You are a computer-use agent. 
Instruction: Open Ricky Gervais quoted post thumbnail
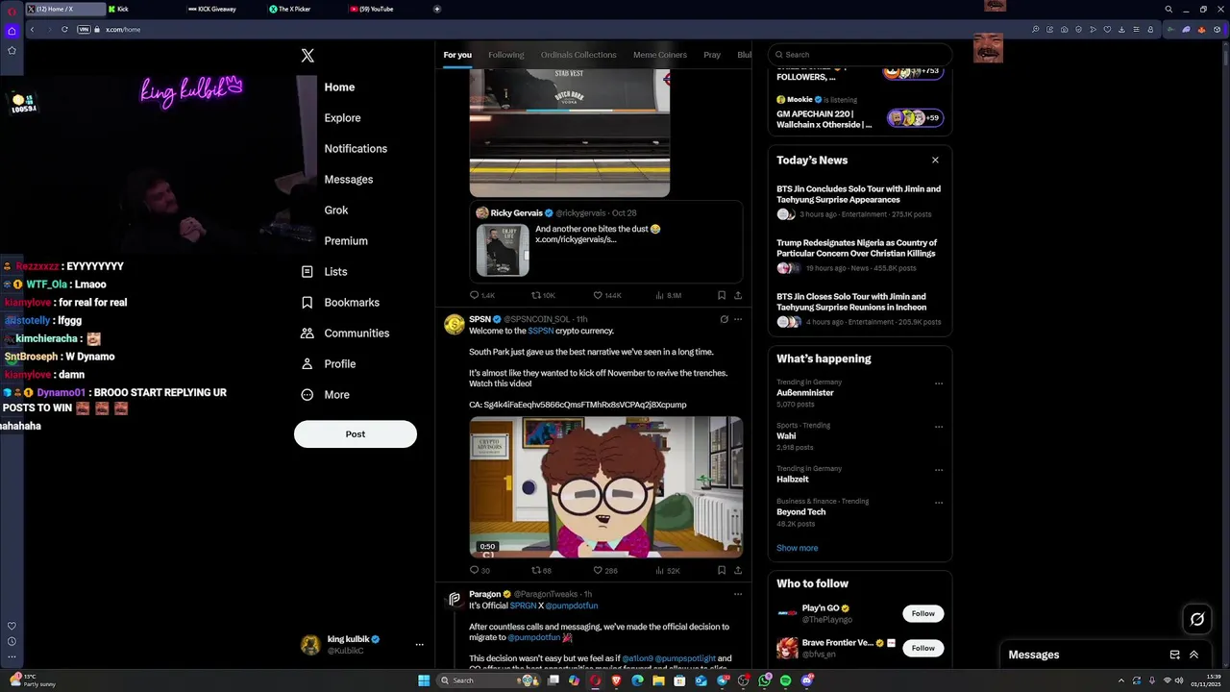(503, 250)
